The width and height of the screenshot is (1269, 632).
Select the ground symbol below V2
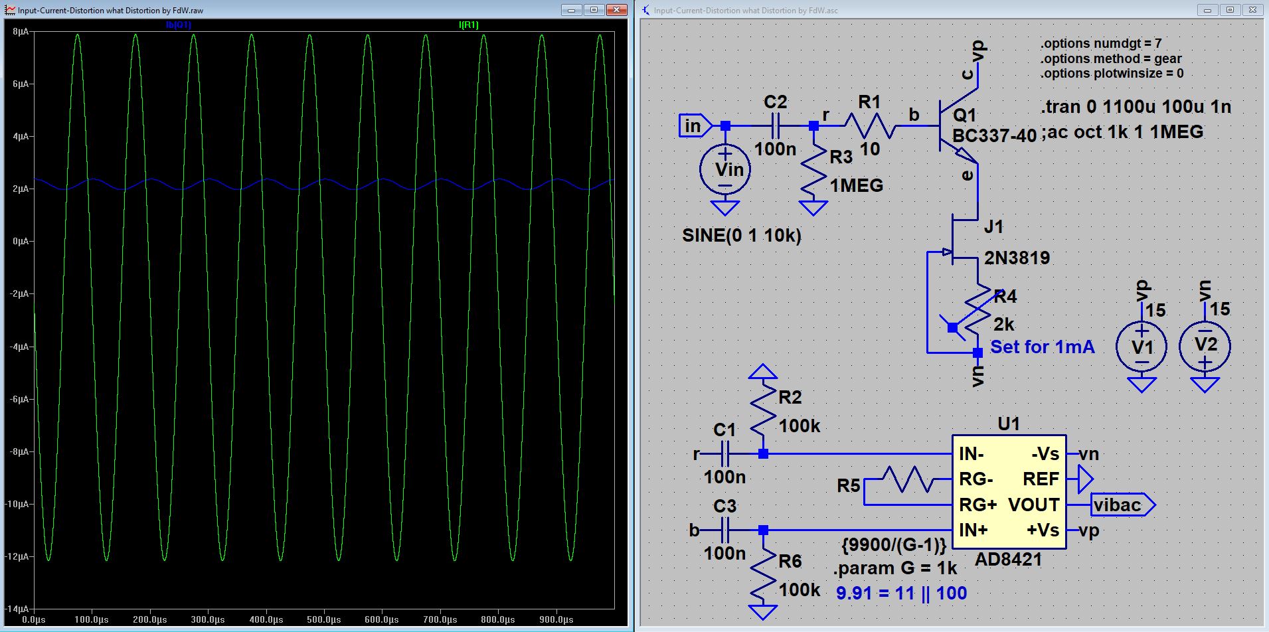[x=1205, y=384]
